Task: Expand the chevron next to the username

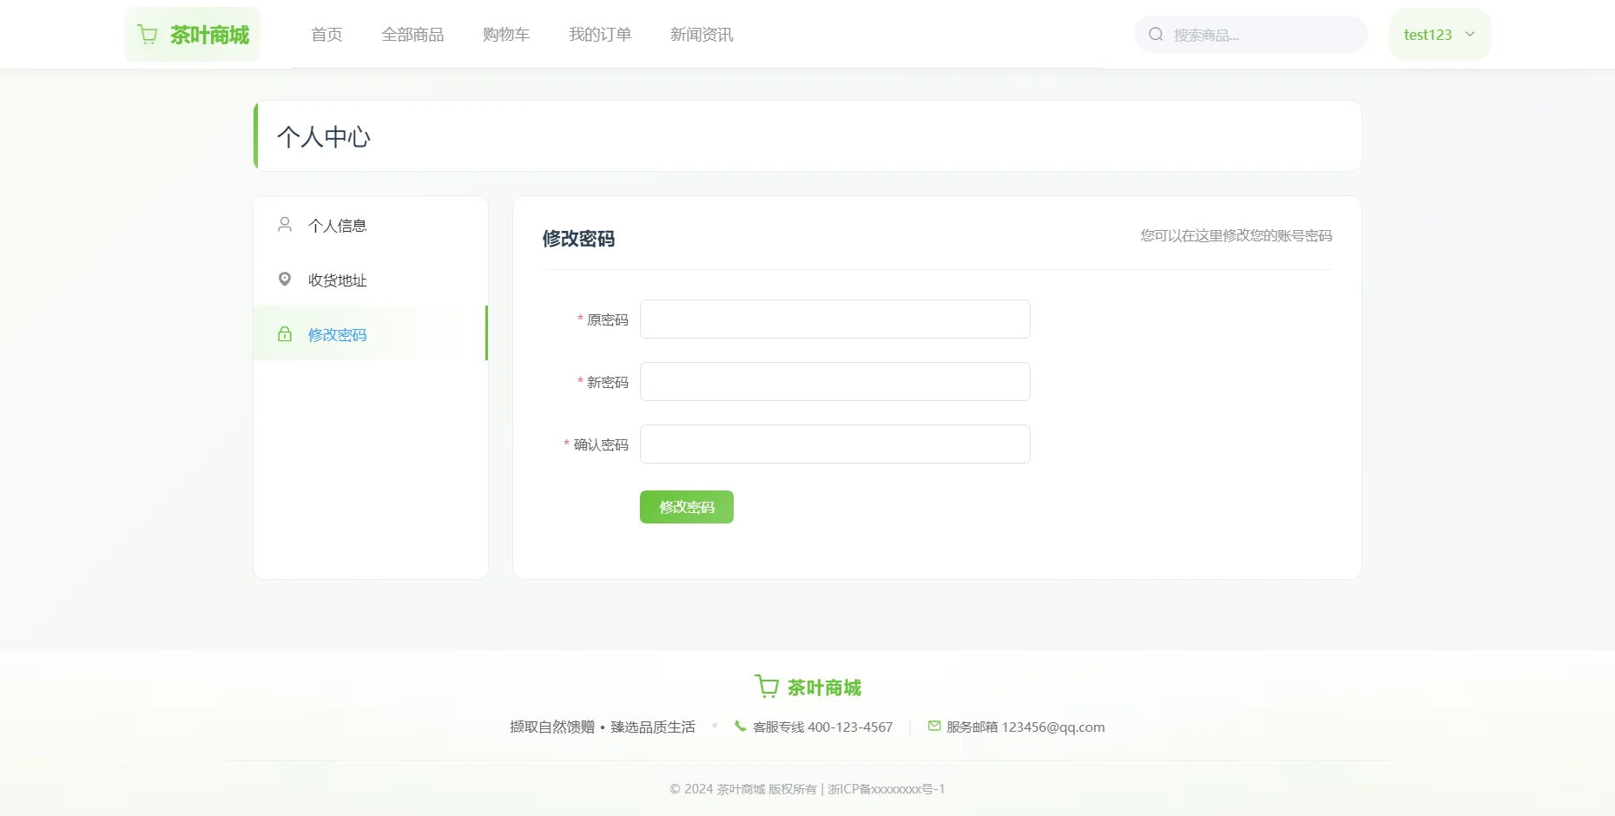Action: [x=1469, y=34]
